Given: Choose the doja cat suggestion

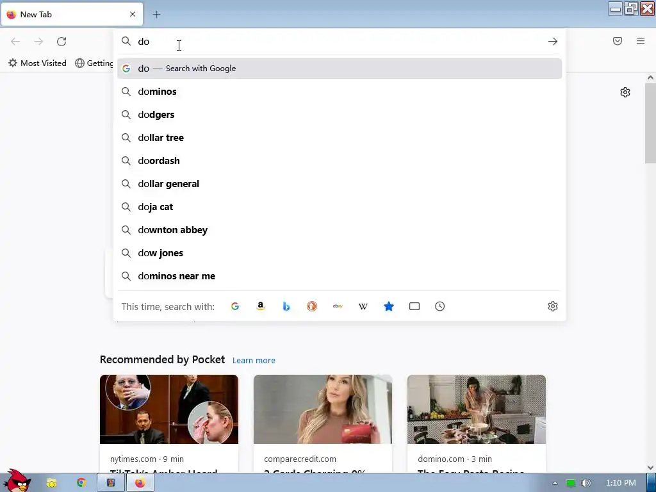Looking at the screenshot, I should click(x=340, y=207).
